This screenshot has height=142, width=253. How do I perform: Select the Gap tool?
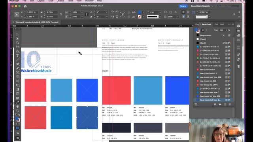point(17,47)
